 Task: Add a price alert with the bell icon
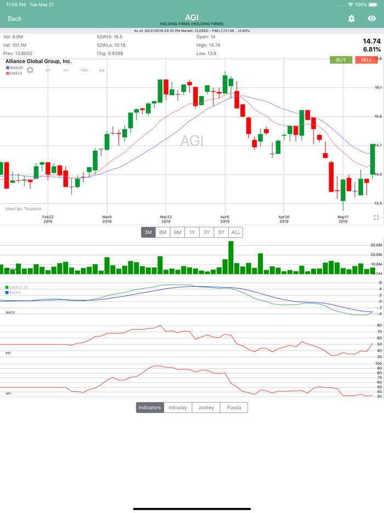point(351,18)
